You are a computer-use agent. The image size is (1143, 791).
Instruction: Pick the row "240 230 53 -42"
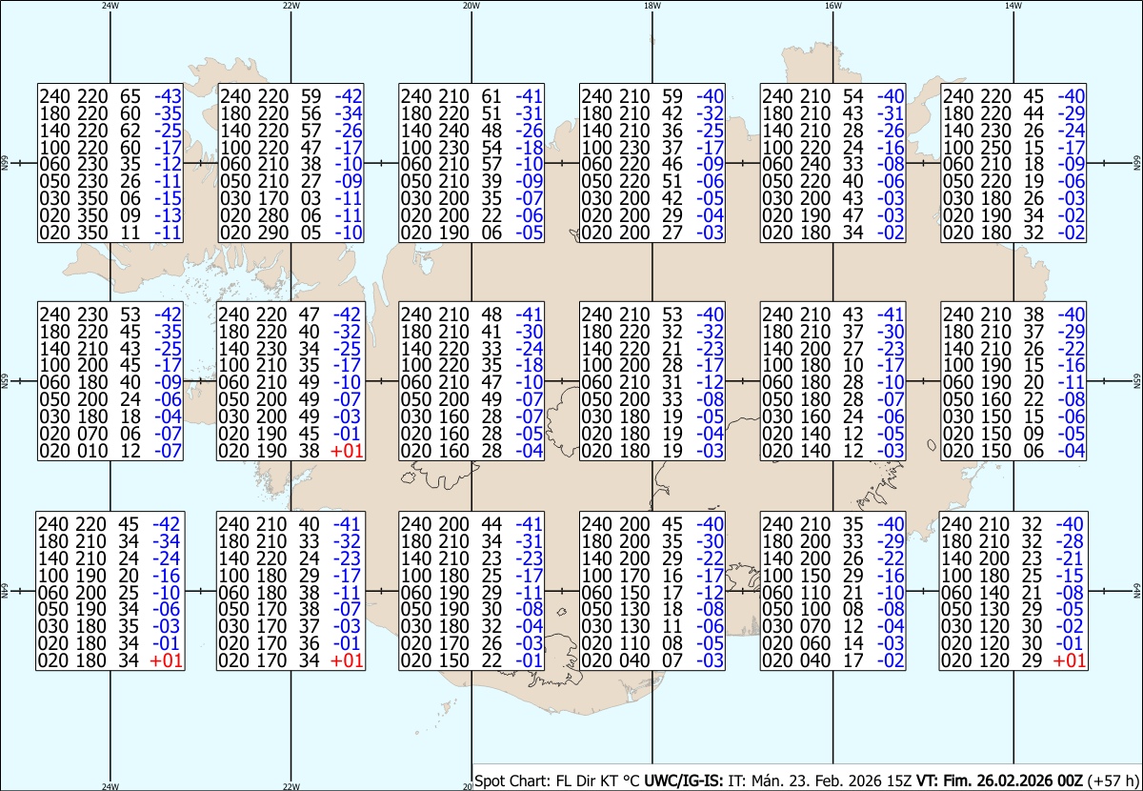[x=110, y=315]
